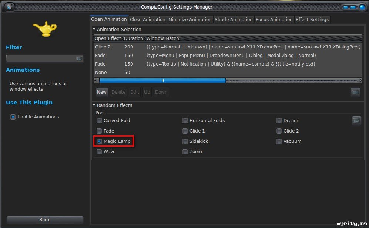Click the clear icon in Filter field
This screenshot has height=228, width=369.
click(79, 58)
